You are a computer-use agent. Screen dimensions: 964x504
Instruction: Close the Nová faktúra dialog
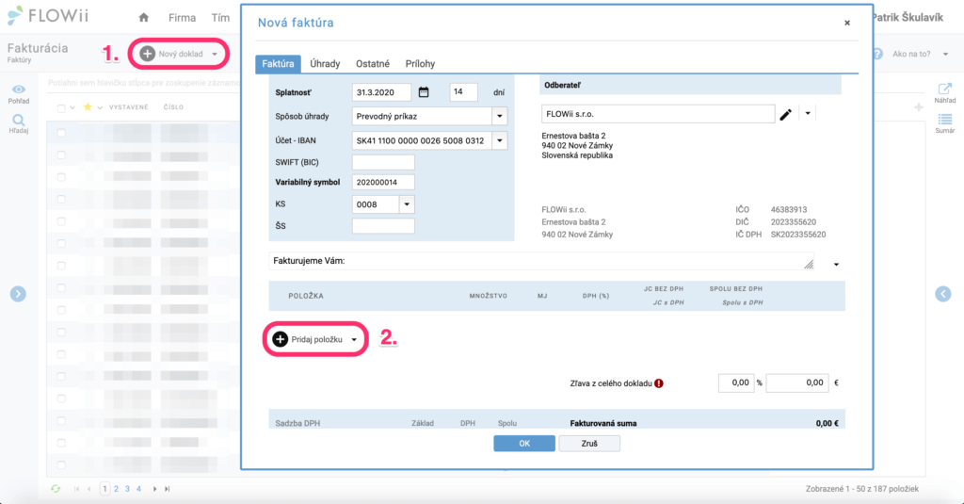pos(847,23)
